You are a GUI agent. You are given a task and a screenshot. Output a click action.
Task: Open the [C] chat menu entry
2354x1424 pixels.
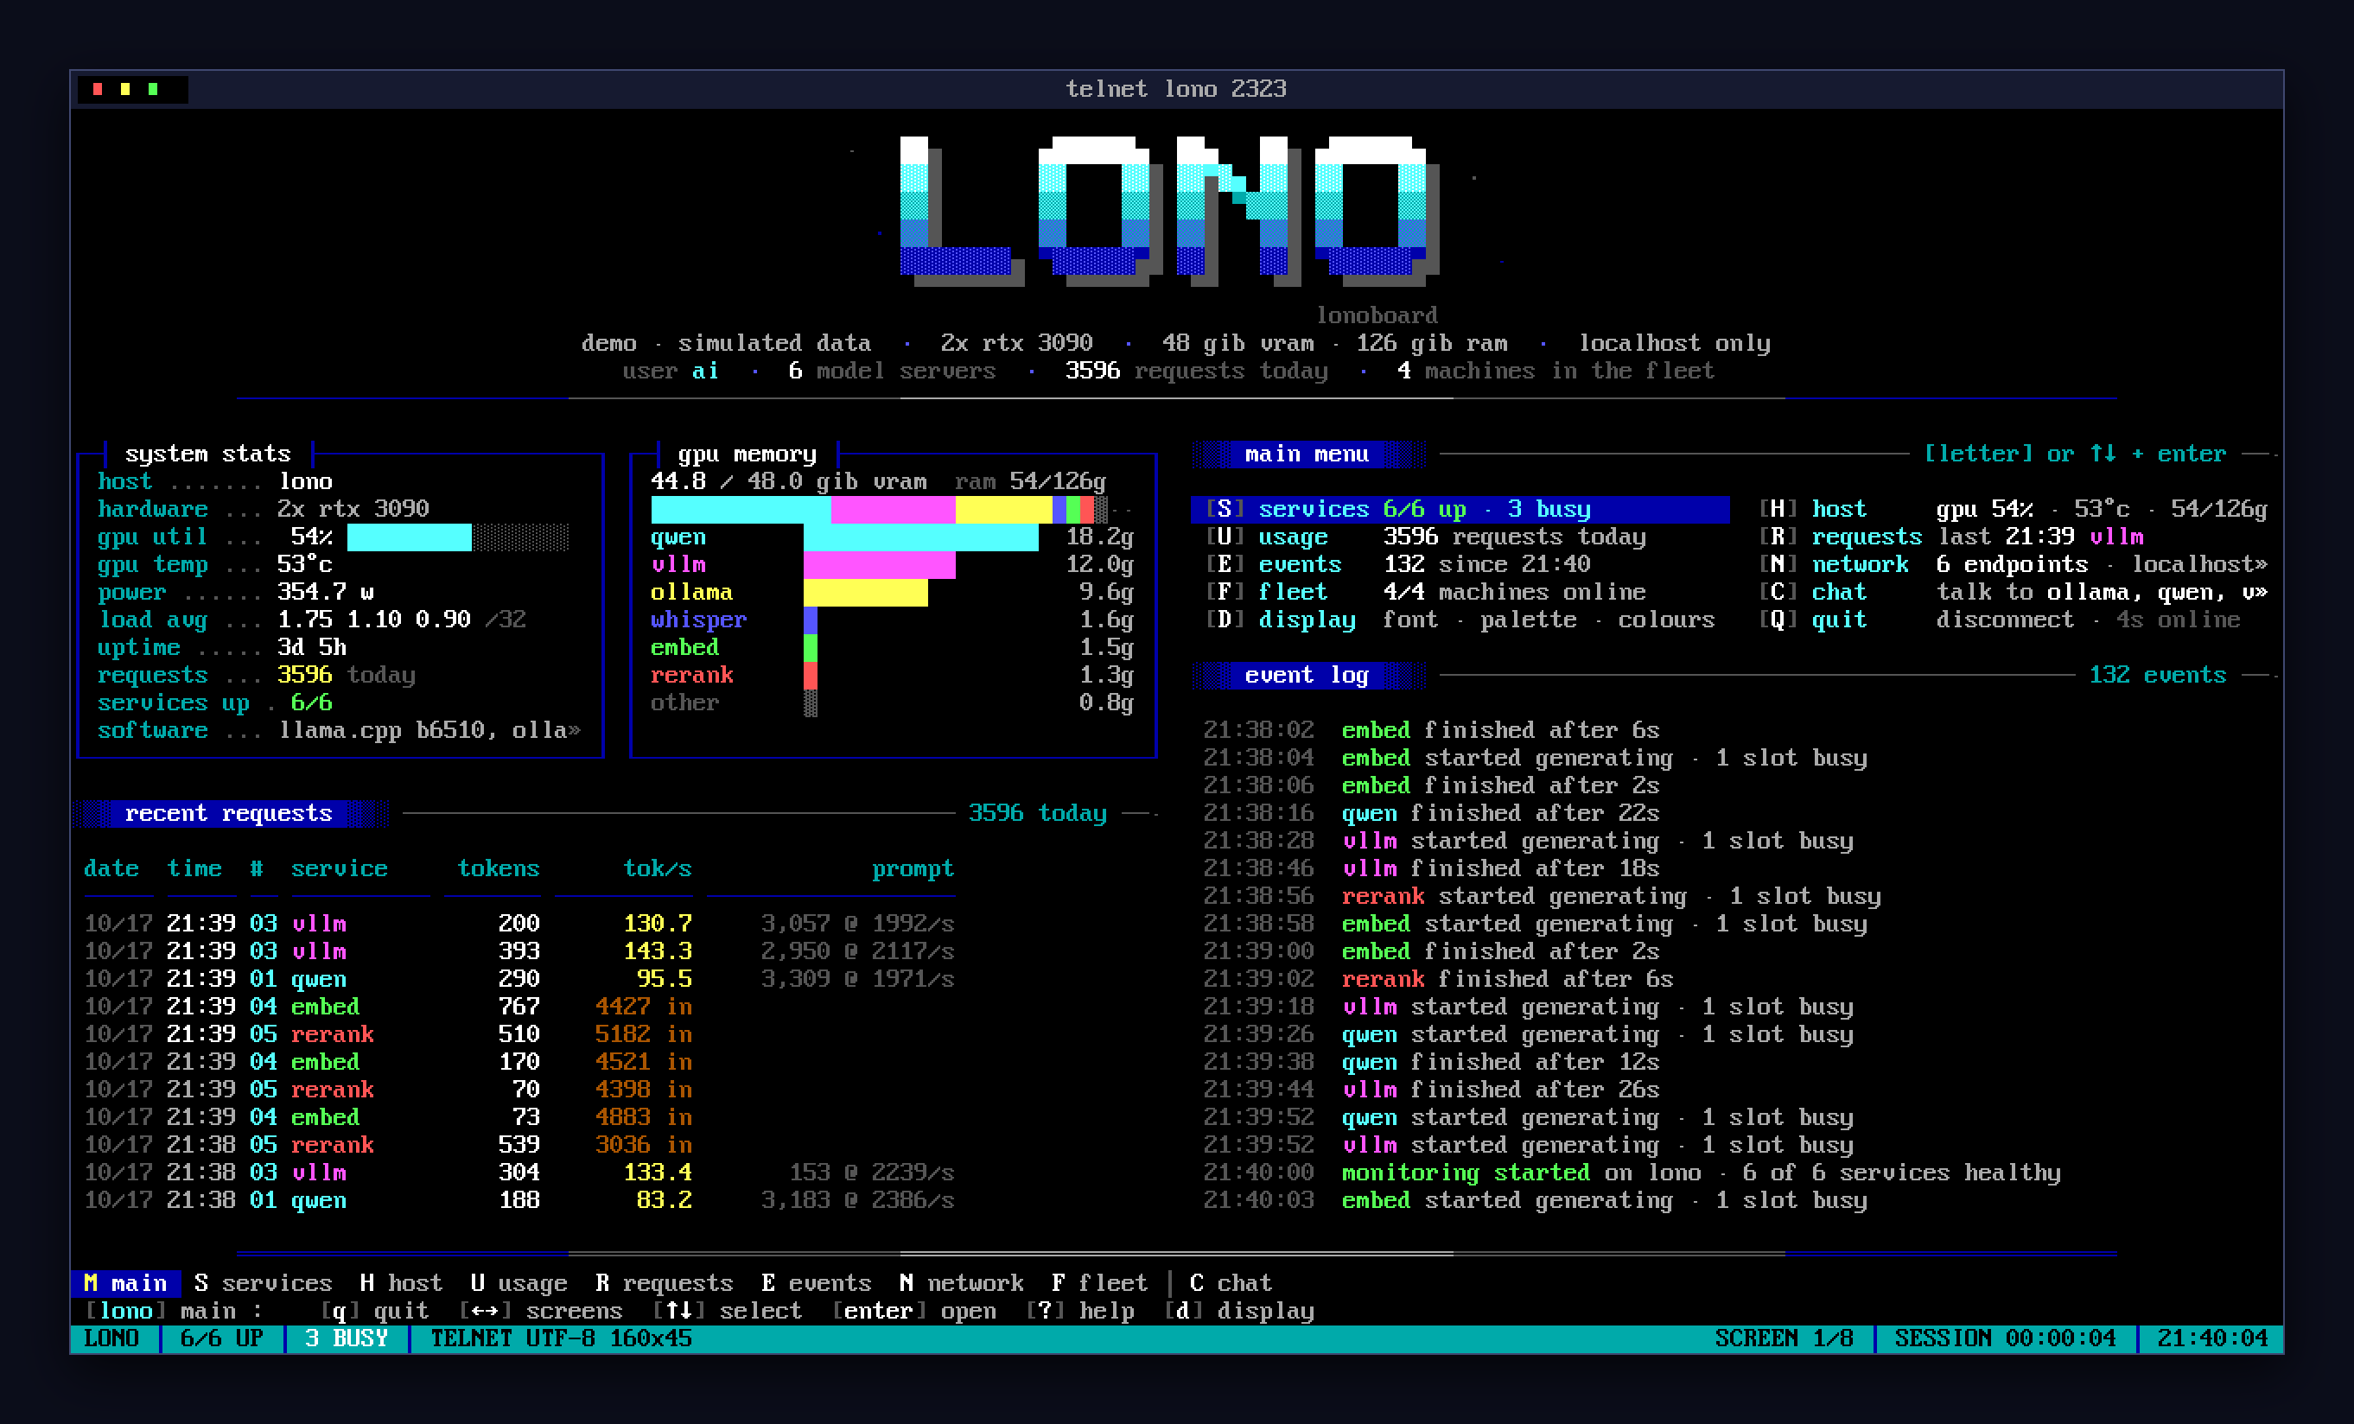coord(2014,592)
